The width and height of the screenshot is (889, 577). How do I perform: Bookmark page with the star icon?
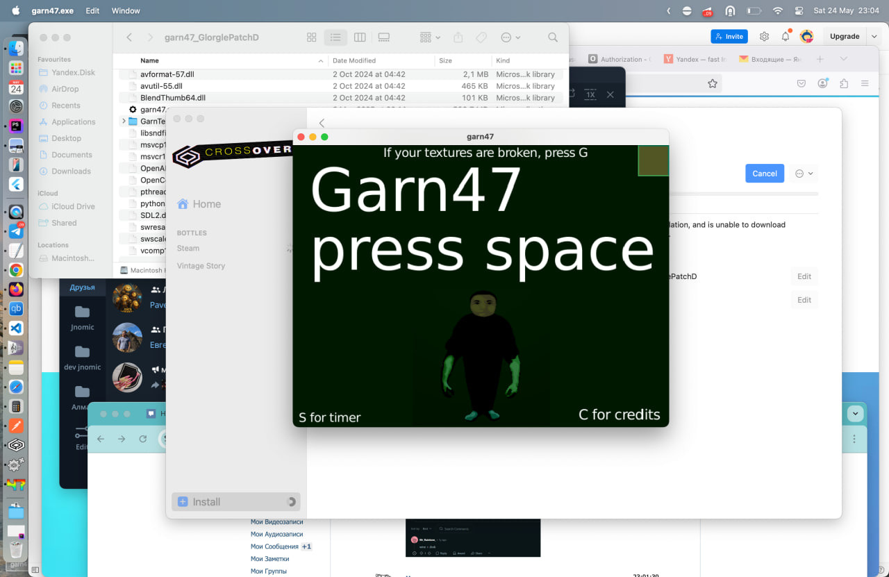713,83
